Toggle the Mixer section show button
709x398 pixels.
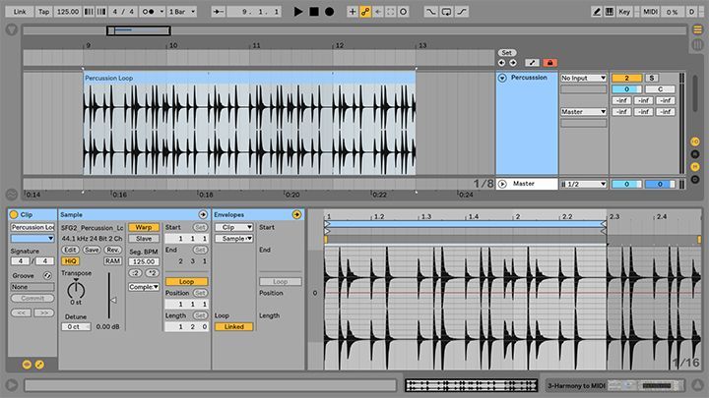pyautogui.click(x=695, y=167)
